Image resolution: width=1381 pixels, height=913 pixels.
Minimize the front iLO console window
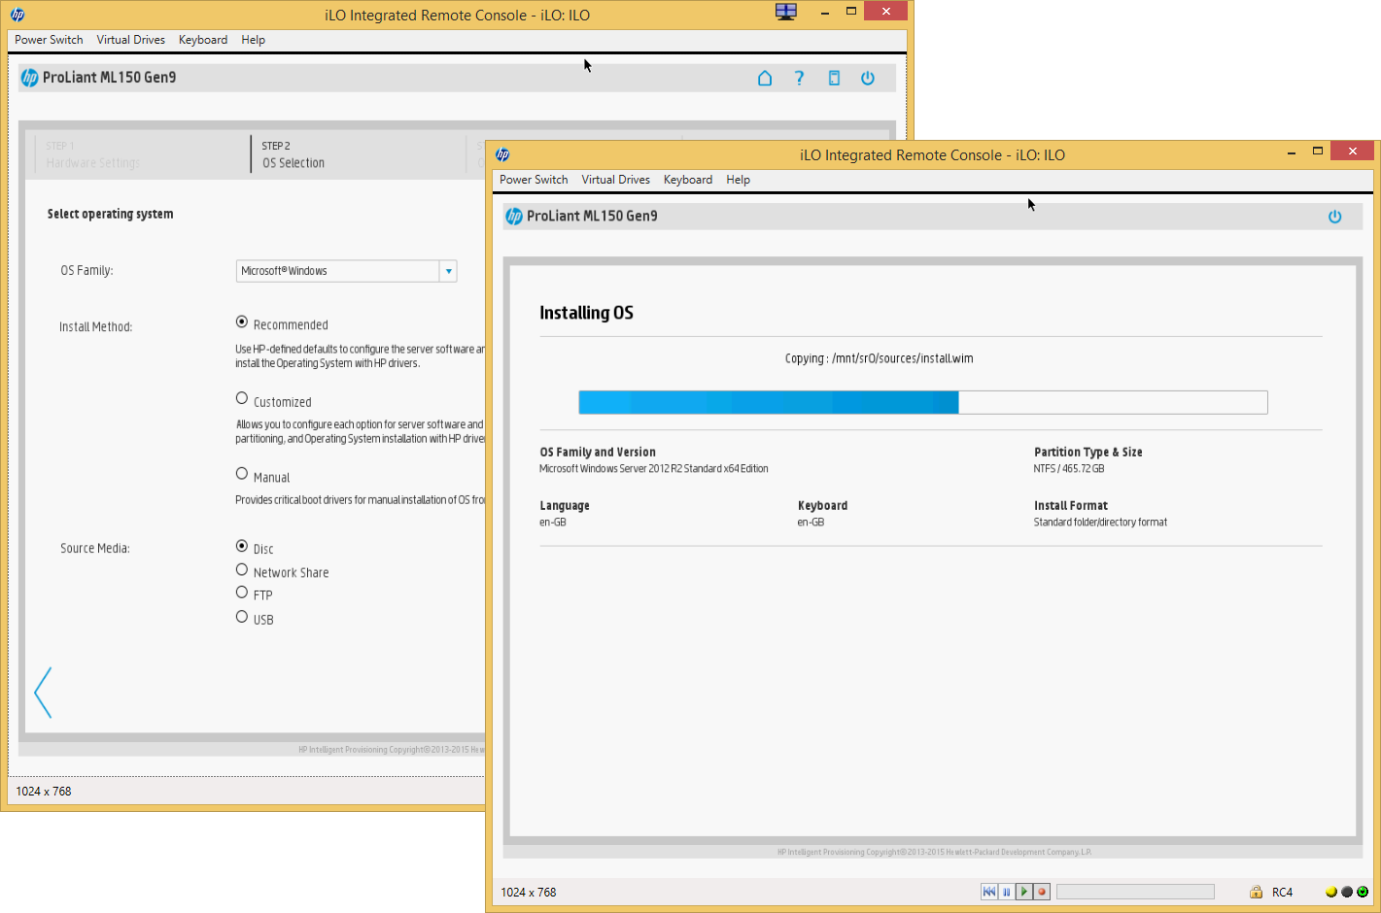1292,152
